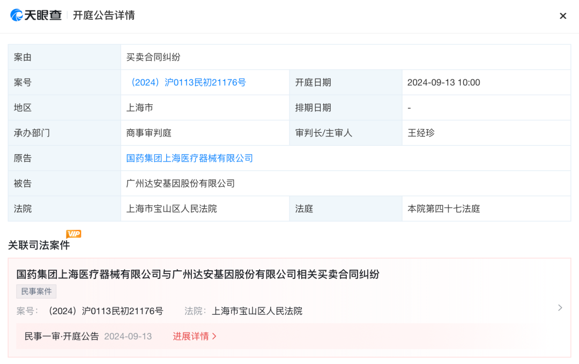
Task: Click the orange VIP badge icon
Action: pyautogui.click(x=73, y=234)
